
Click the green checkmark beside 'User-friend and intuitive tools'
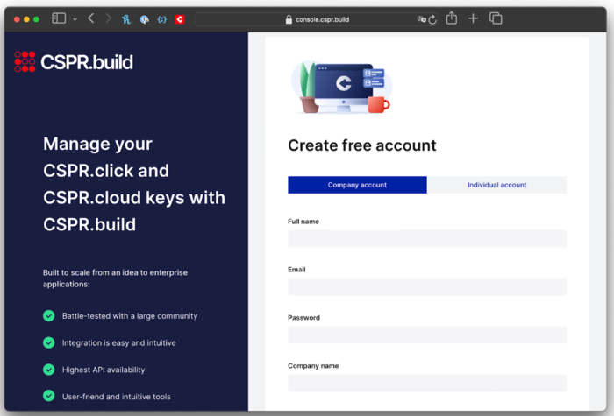[49, 396]
